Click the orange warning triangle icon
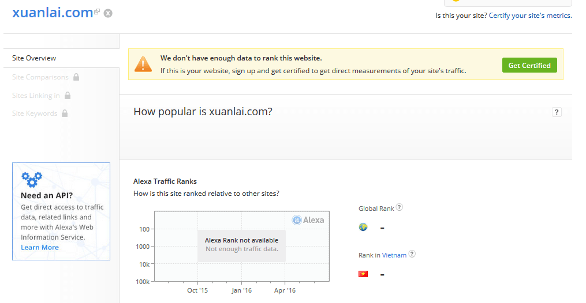The image size is (586, 303). 143,64
